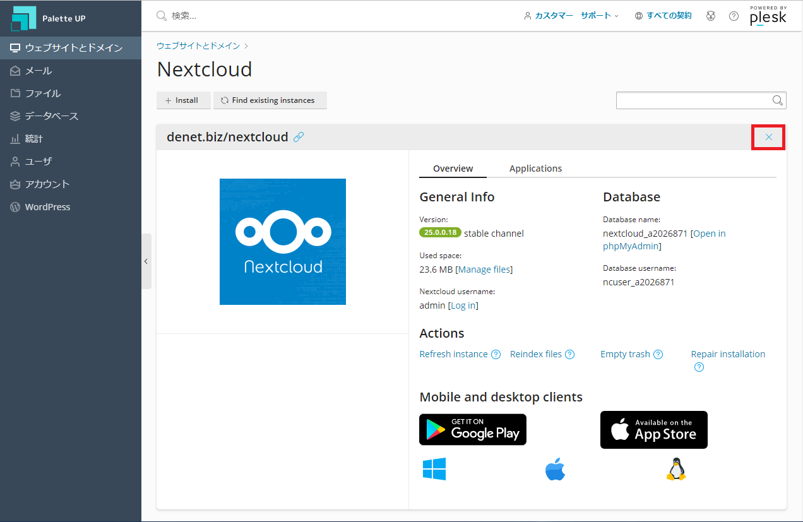The height and width of the screenshot is (522, 803).
Task: Close the denet.biz/nextcloud instance panel
Action: click(x=768, y=137)
